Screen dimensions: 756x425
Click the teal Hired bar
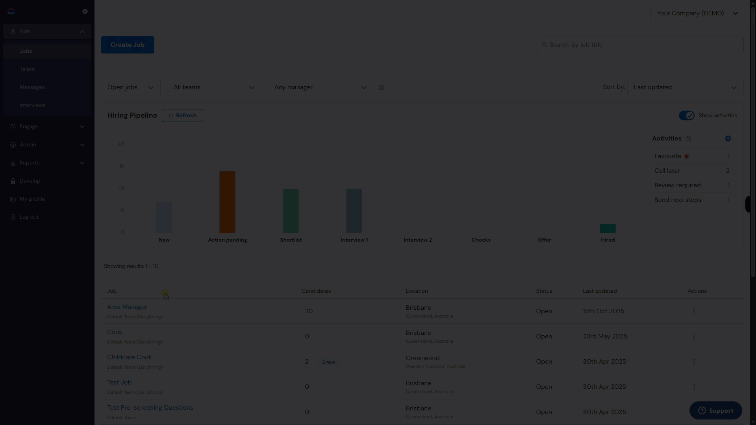(608, 229)
